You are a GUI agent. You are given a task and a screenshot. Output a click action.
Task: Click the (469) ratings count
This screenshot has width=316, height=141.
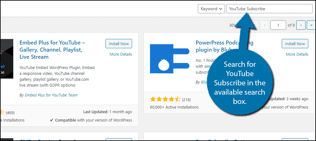pyautogui.click(x=10, y=113)
